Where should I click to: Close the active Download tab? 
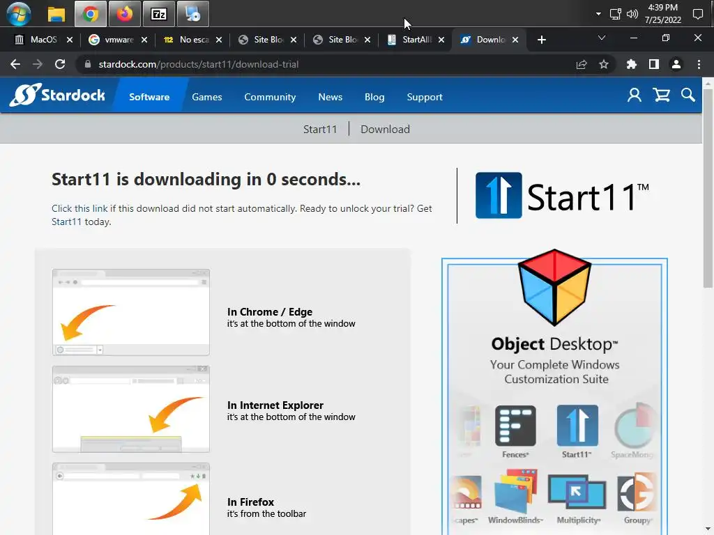pyautogui.click(x=515, y=40)
